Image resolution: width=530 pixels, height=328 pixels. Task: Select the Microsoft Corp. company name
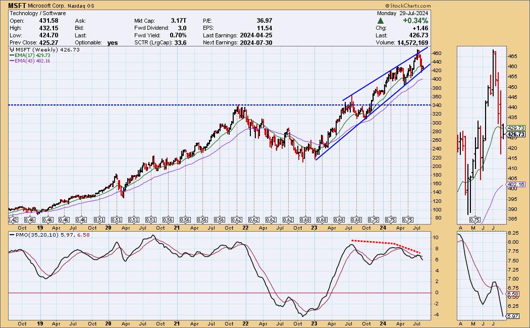46,6
